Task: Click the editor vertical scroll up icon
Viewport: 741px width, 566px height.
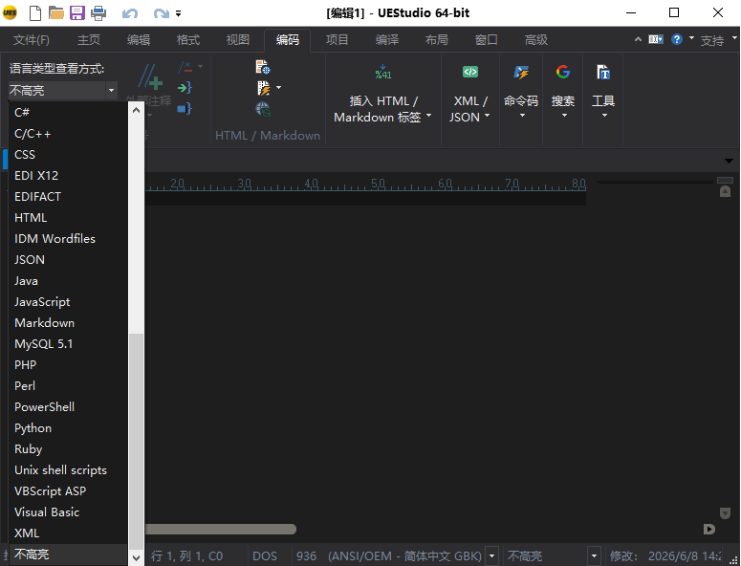Action: point(725,191)
